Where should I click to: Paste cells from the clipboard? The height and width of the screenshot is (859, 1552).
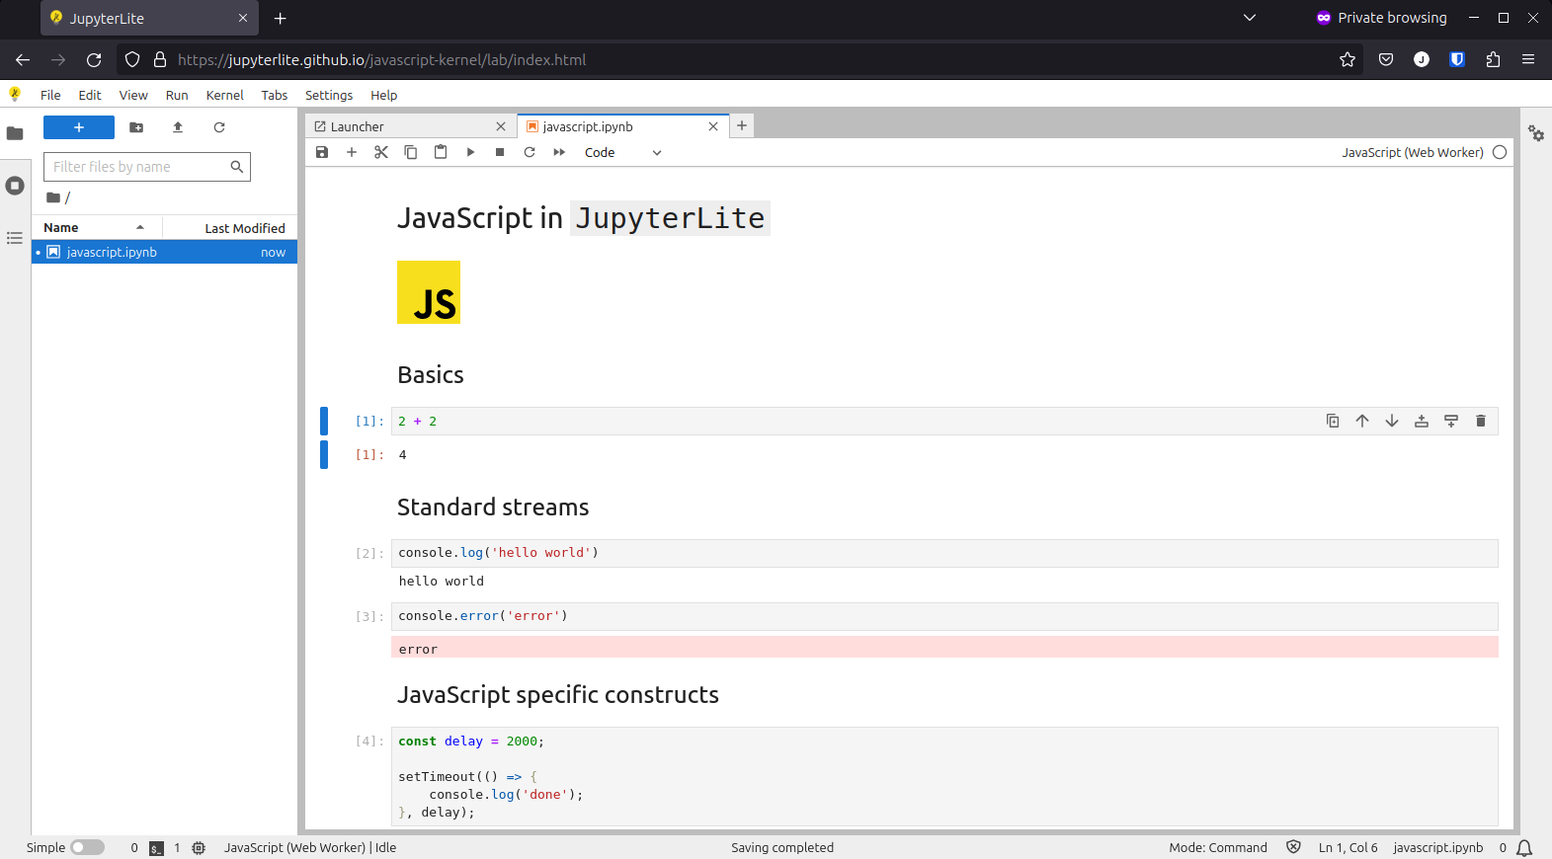[441, 152]
